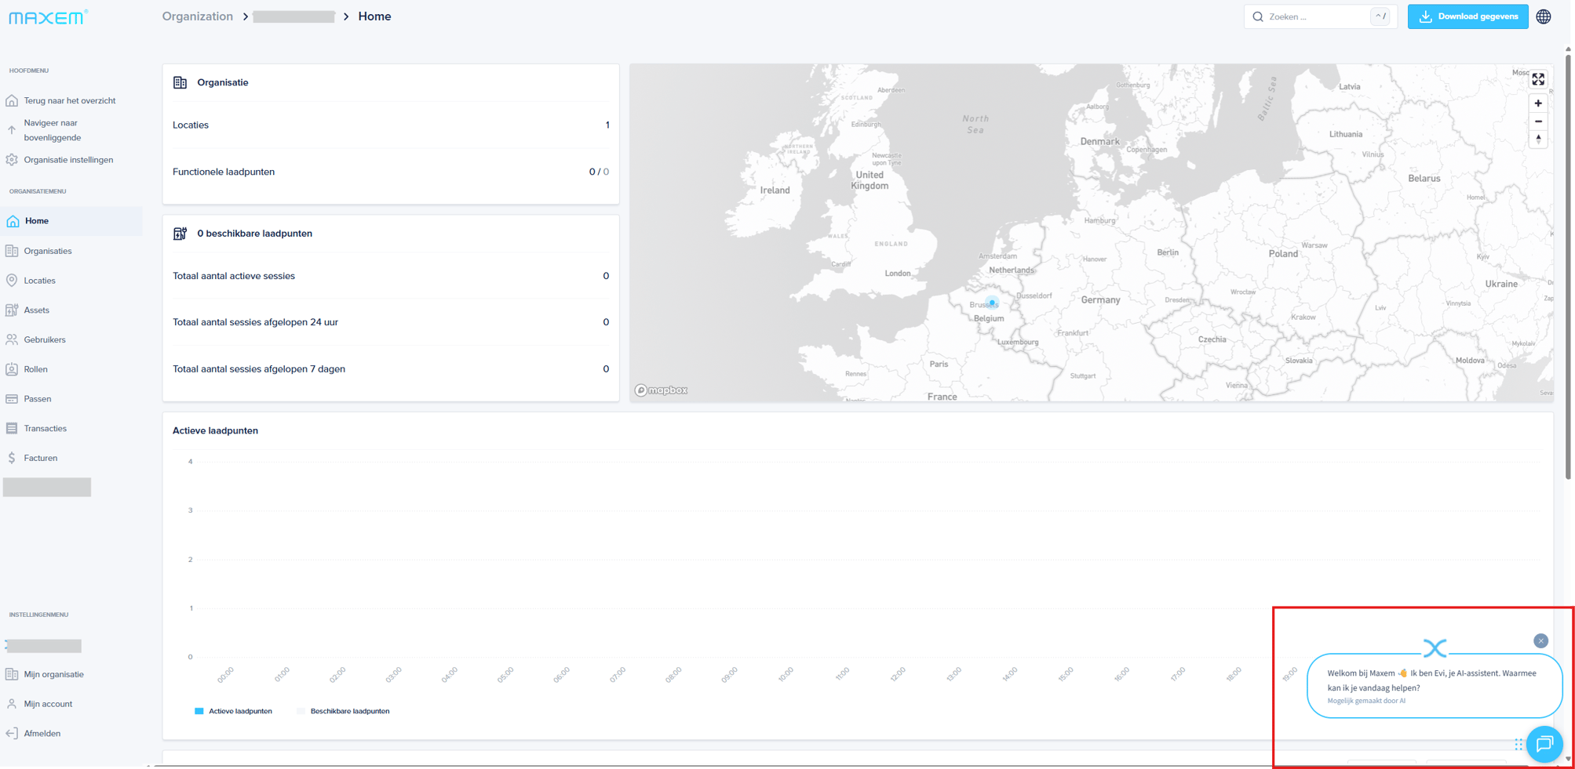1575x769 pixels.
Task: Click Download gegevens button
Action: (1467, 16)
